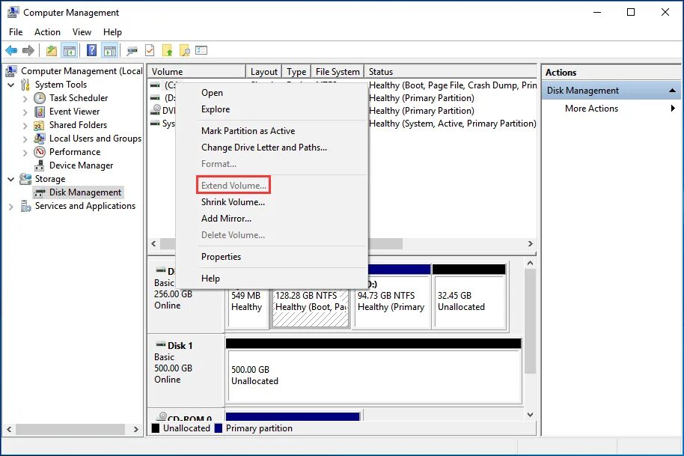The image size is (684, 456).
Task: Select the Disk Management tree item label
Action: coord(85,192)
